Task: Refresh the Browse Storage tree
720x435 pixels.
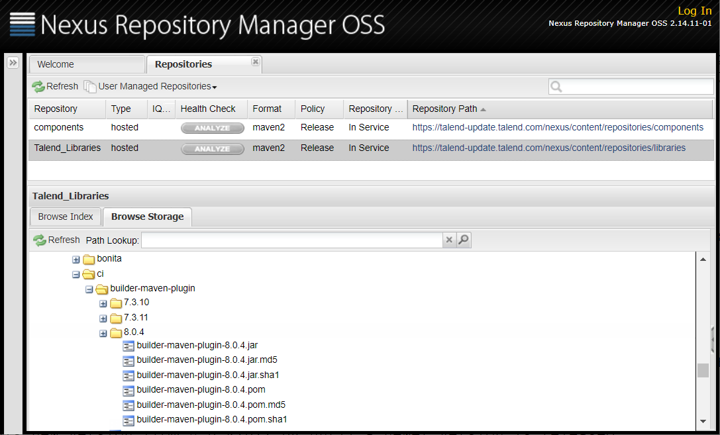Action: click(56, 240)
